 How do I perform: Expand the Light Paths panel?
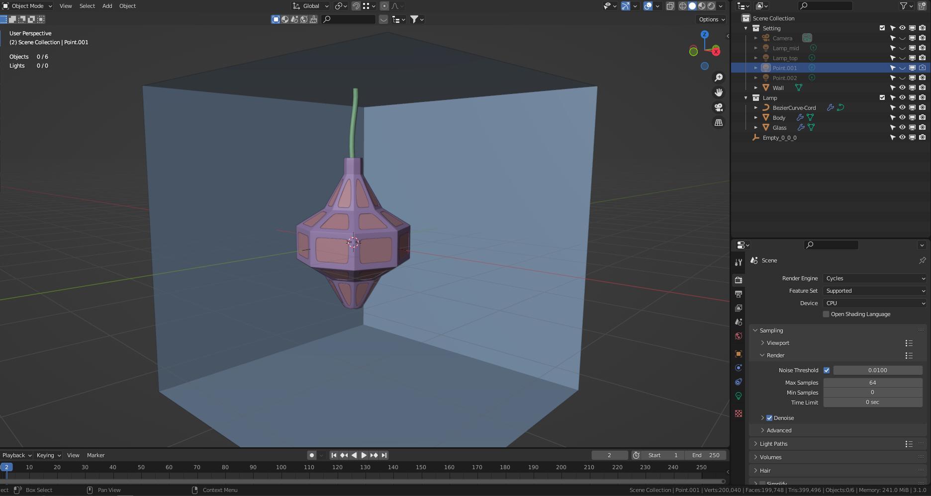(773, 444)
